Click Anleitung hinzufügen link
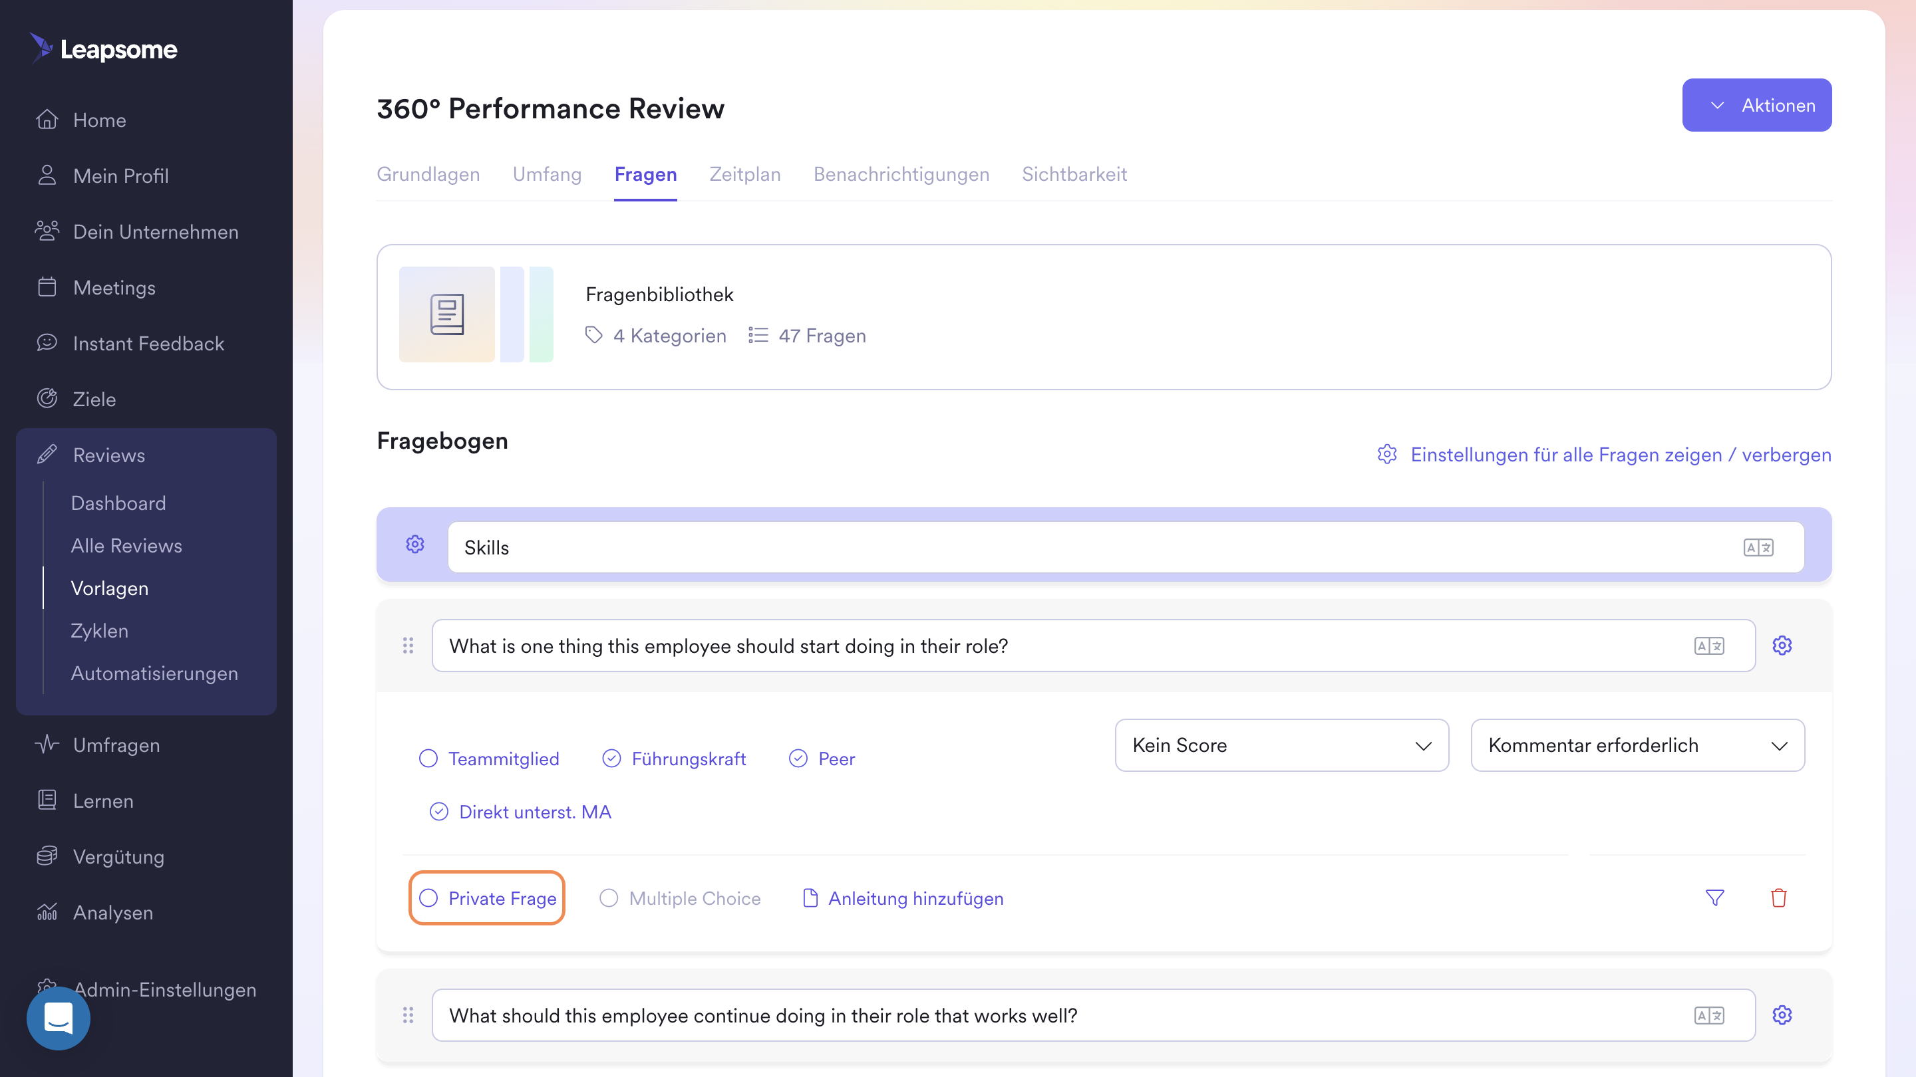This screenshot has width=1916, height=1077. coord(903,898)
